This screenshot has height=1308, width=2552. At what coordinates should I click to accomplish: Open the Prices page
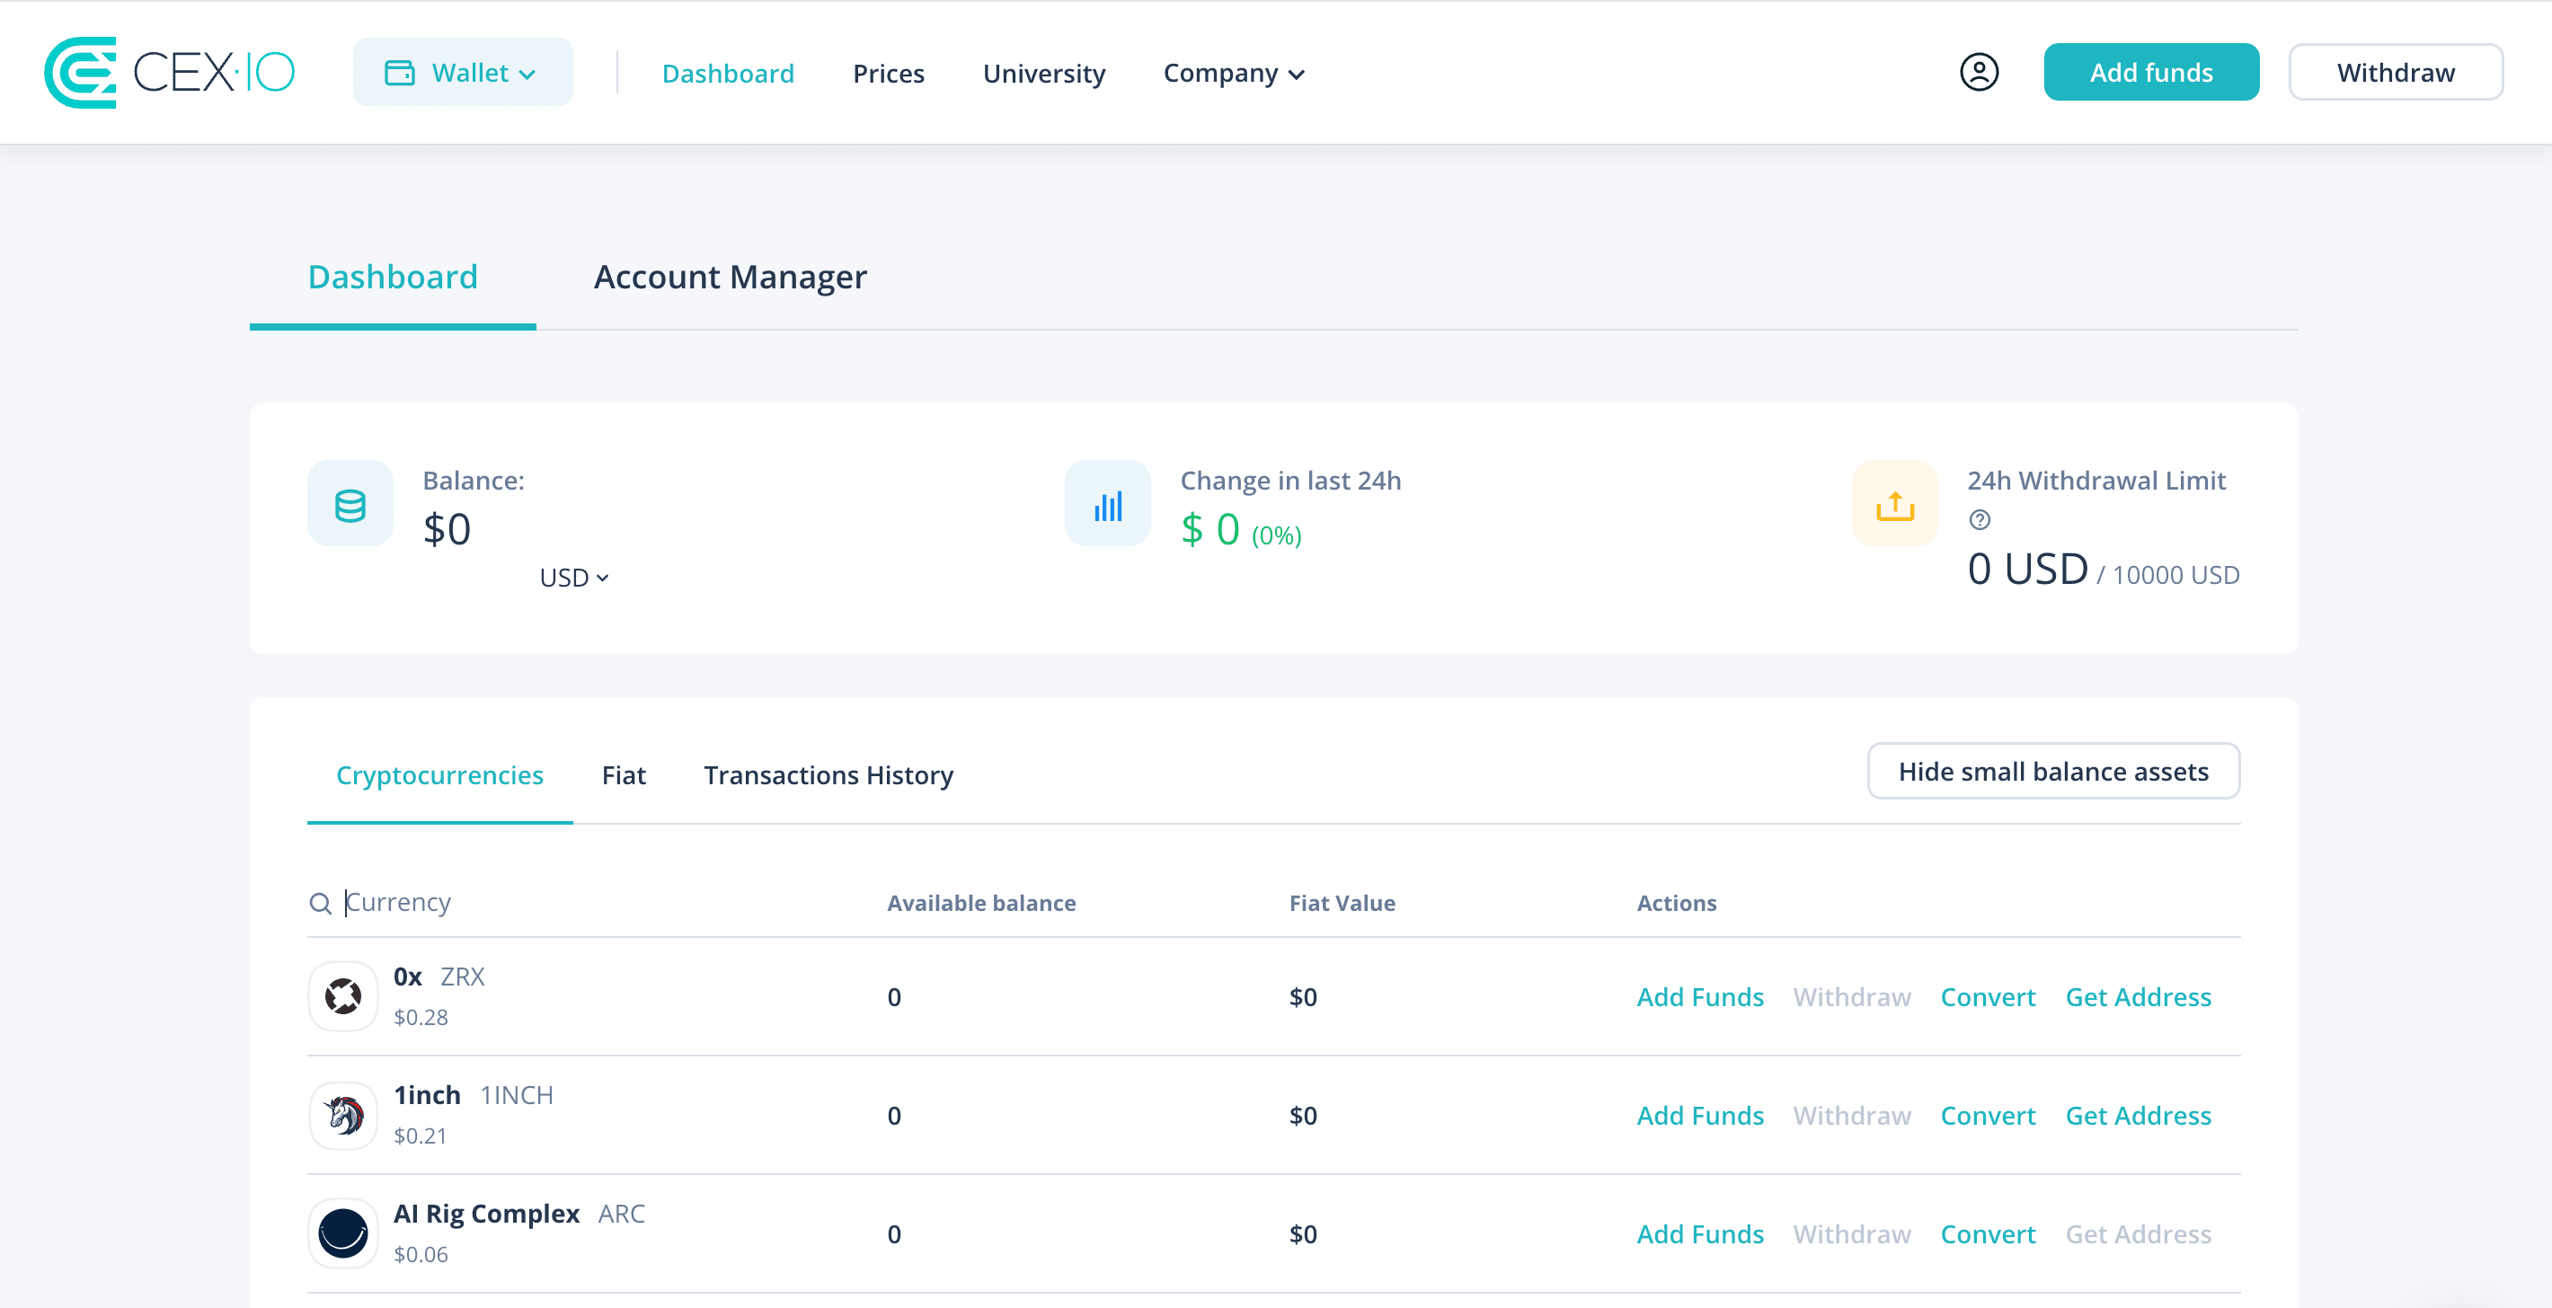click(x=889, y=74)
